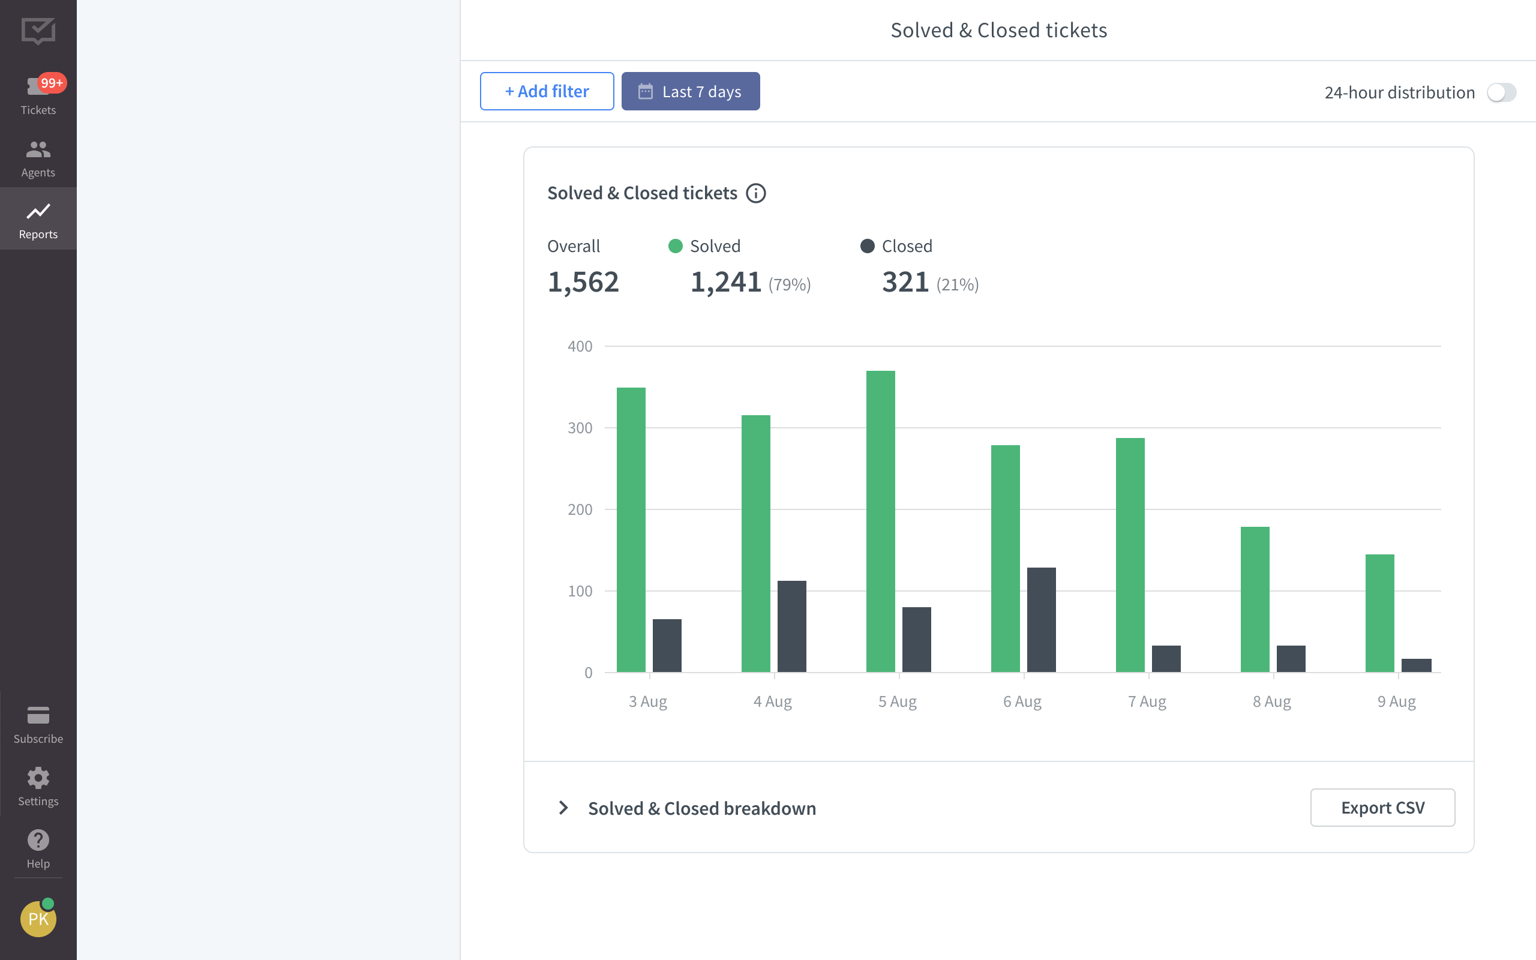Click the ticketing app logo at sidebar top
The width and height of the screenshot is (1536, 960).
click(38, 32)
